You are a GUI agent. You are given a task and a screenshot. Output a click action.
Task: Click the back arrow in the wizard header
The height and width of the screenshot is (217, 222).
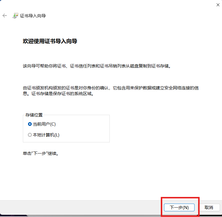[5, 16]
